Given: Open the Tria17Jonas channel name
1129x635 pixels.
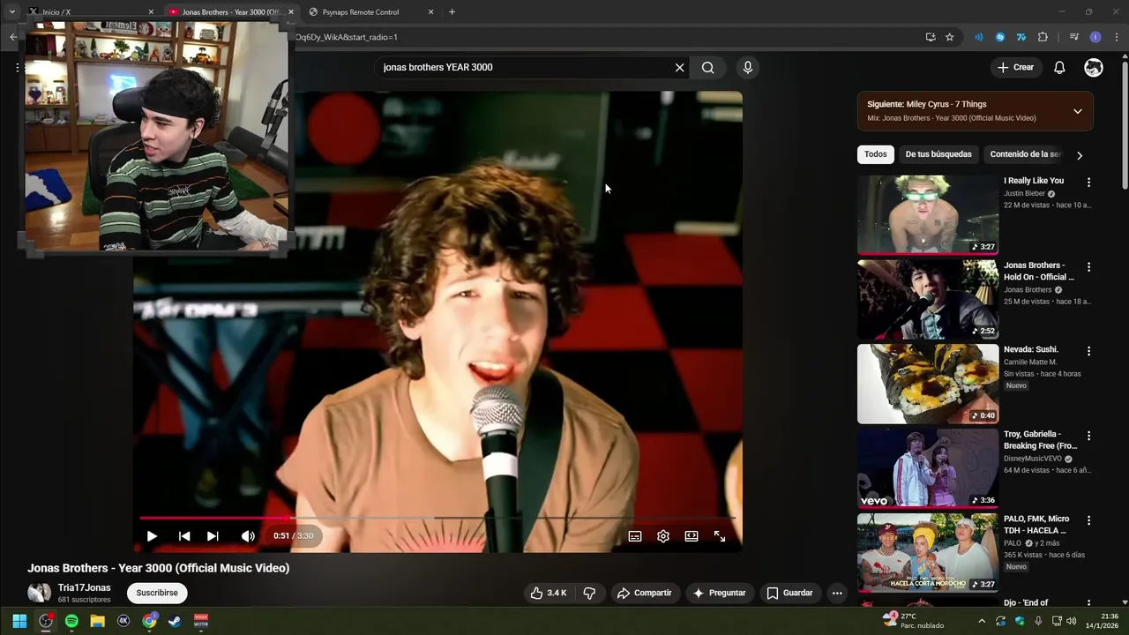Looking at the screenshot, I should (84, 587).
